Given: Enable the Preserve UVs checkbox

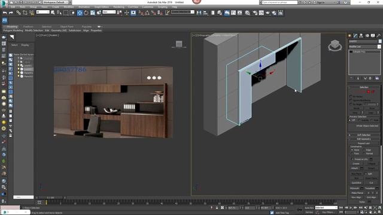Looking at the screenshot, I should [x=352, y=159].
